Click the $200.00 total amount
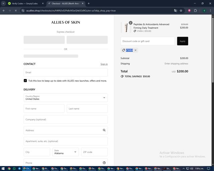Viewport: 214px width, 171px height. (x=183, y=71)
